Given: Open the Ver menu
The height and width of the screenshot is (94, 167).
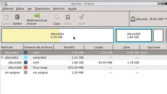Looking at the screenshot, I should click(29, 9).
